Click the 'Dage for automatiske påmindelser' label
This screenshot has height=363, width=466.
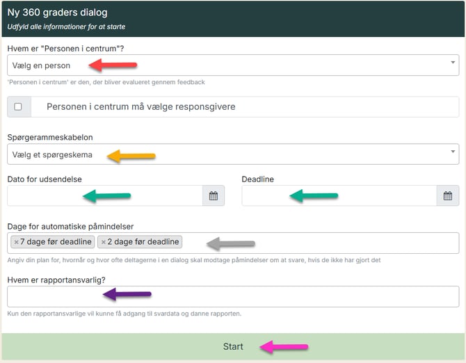pyautogui.click(x=70, y=226)
